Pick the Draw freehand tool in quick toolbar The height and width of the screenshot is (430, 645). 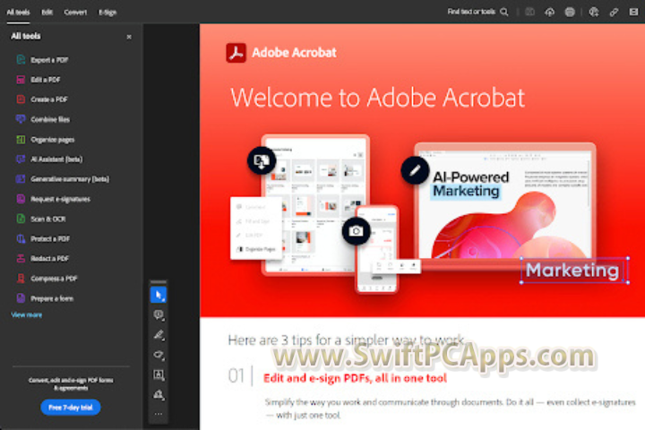159,355
